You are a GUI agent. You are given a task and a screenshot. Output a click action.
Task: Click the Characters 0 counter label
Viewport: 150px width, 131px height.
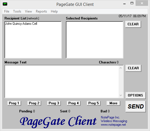coord(109,62)
